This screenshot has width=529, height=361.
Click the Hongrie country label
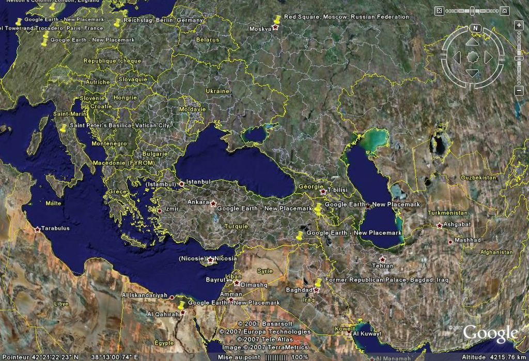tap(125, 98)
